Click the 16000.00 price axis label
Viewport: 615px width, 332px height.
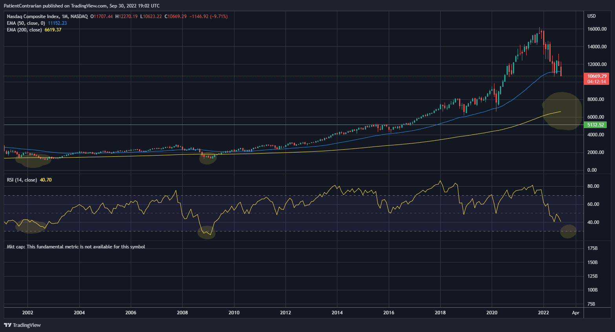pyautogui.click(x=597, y=29)
